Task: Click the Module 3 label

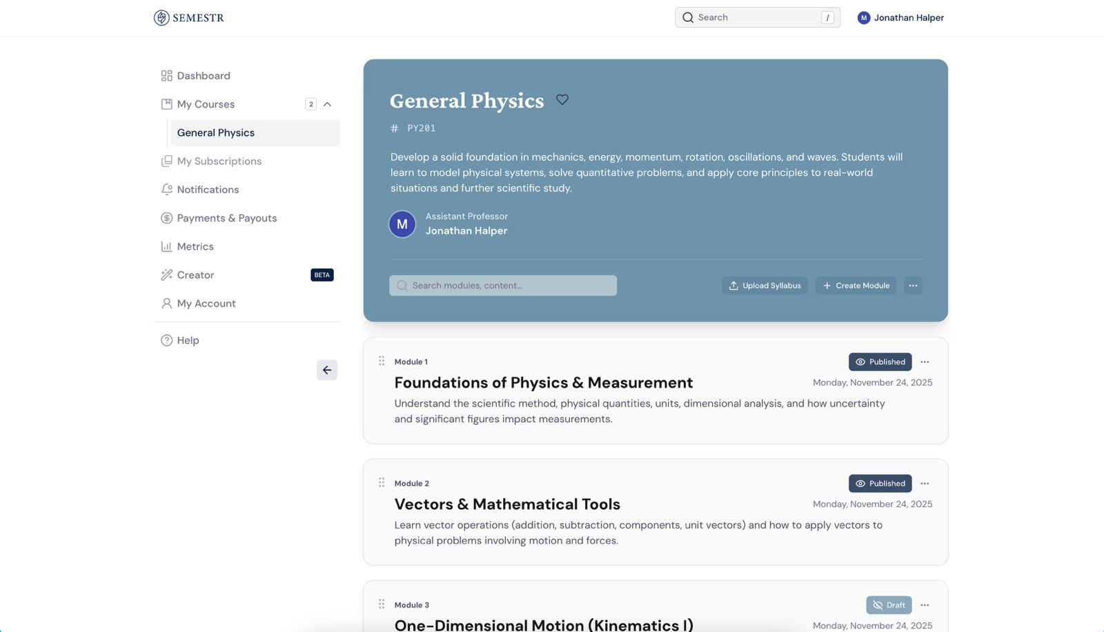Action: [x=412, y=605]
